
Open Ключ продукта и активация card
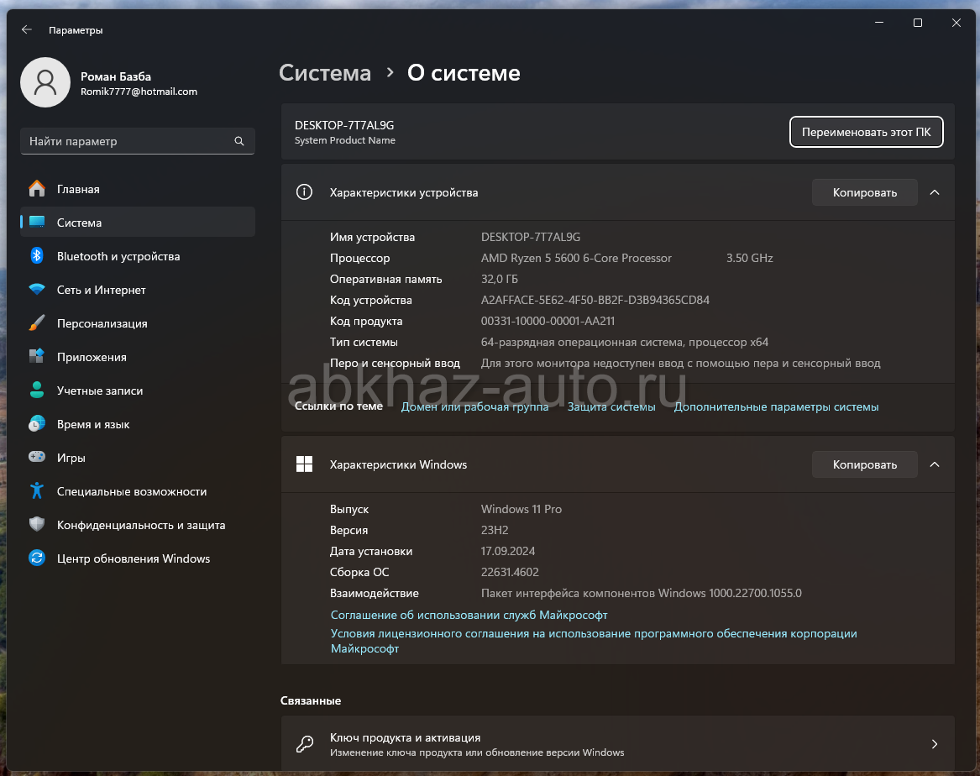(617, 743)
